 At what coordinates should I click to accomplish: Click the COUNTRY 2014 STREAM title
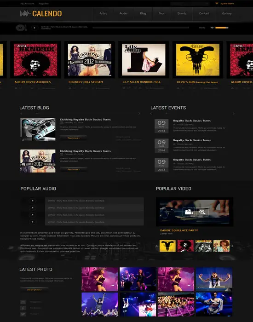pyautogui.click(x=86, y=82)
